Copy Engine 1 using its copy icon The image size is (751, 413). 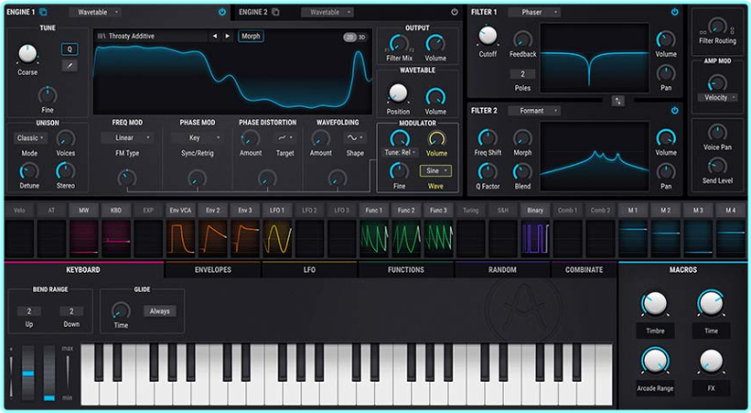(44, 12)
